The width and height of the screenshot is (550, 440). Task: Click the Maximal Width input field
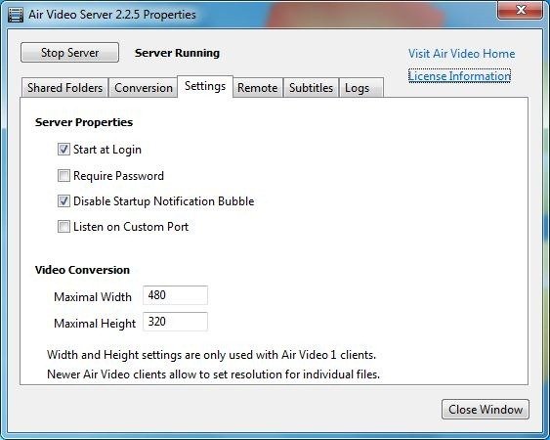(x=175, y=295)
